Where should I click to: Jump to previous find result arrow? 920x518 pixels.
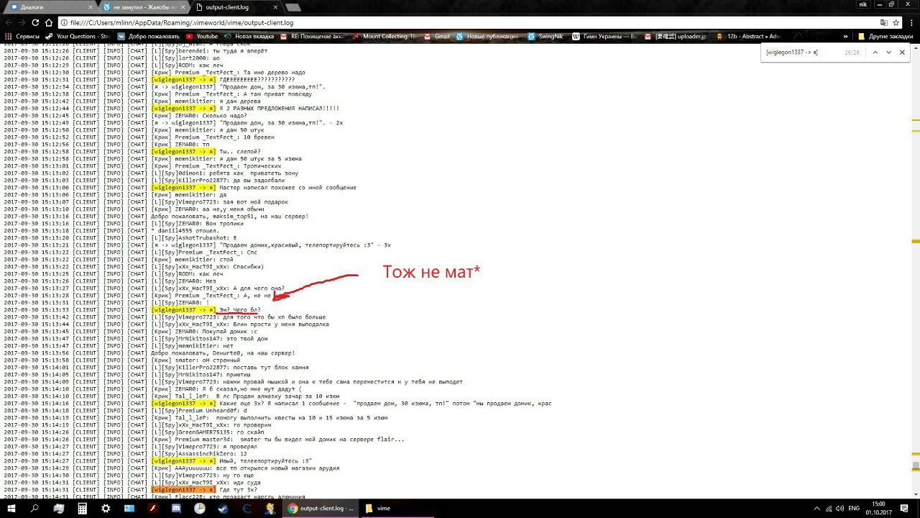(x=875, y=53)
